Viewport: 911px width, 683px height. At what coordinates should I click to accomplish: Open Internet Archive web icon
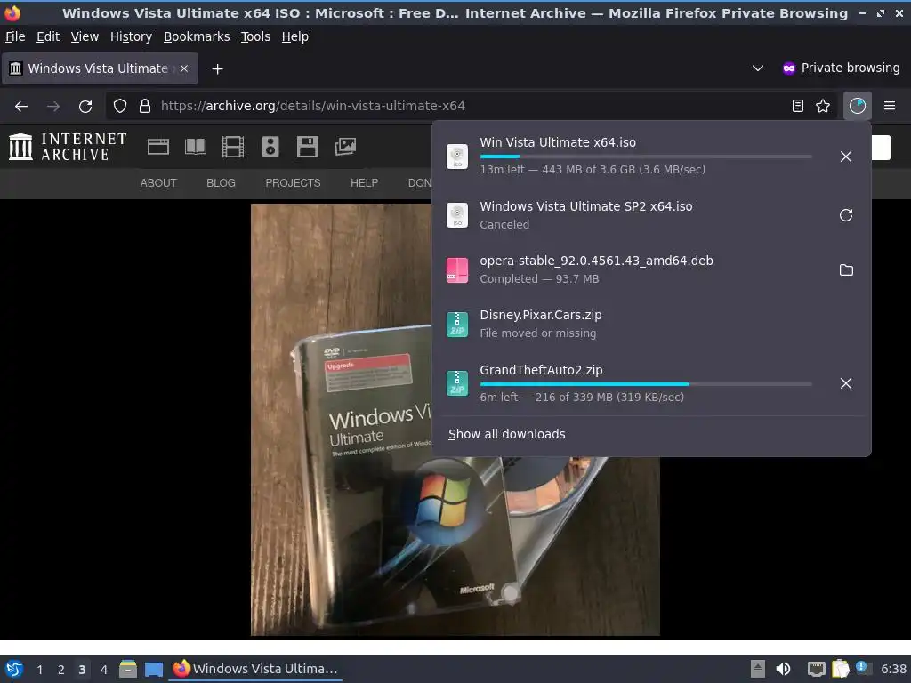click(x=158, y=147)
